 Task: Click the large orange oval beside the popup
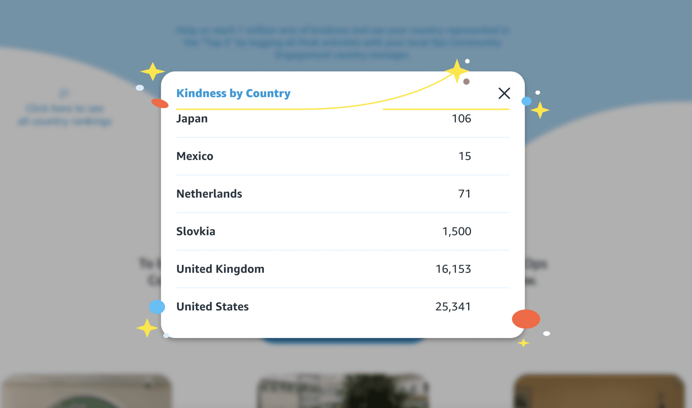(x=526, y=319)
